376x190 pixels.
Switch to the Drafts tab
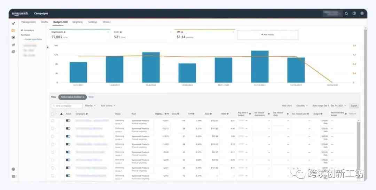click(45, 22)
